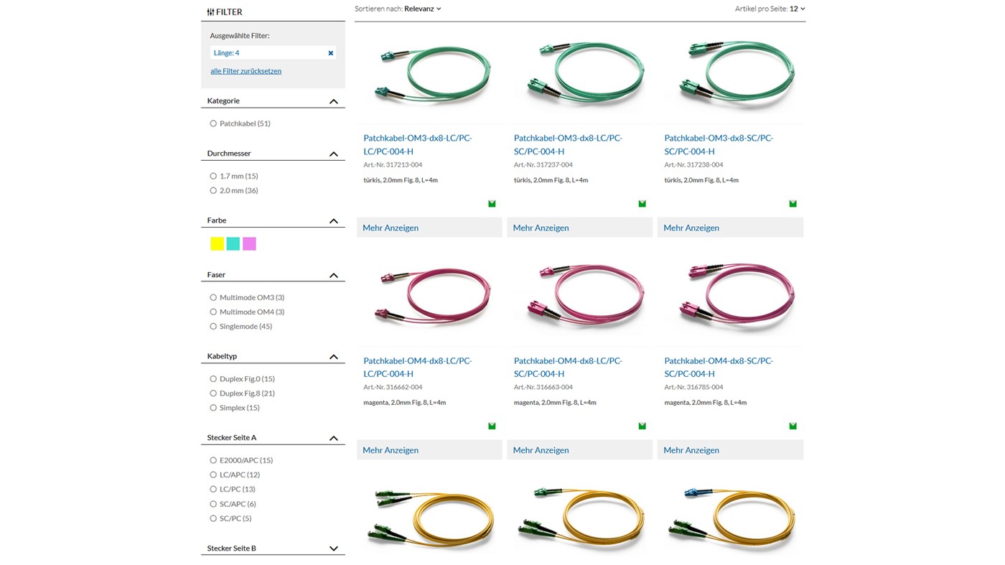Open the Artikel pro Seite dropdown

click(x=797, y=9)
